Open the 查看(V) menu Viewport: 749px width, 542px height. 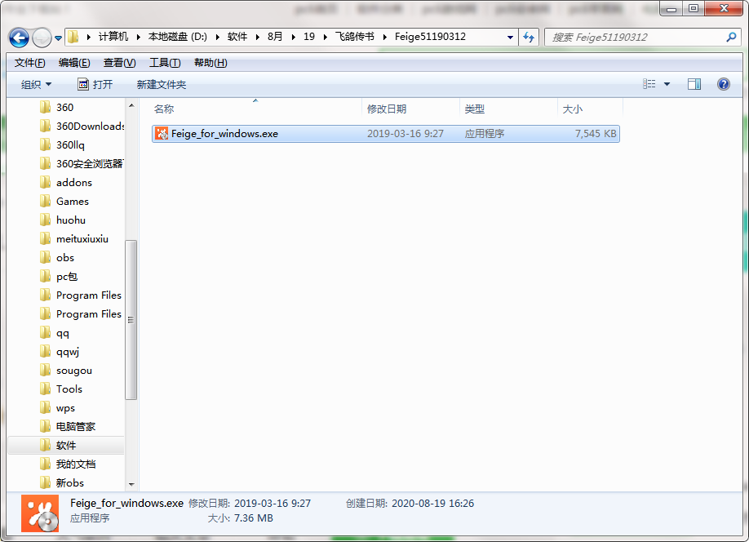pos(119,63)
